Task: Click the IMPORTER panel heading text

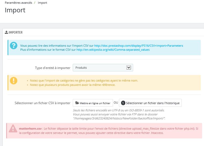Action: [16, 32]
